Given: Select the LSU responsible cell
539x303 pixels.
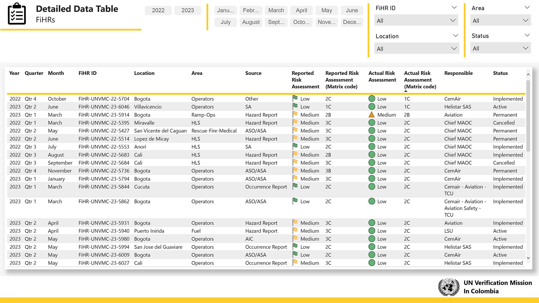Looking at the screenshot, I should [448, 231].
